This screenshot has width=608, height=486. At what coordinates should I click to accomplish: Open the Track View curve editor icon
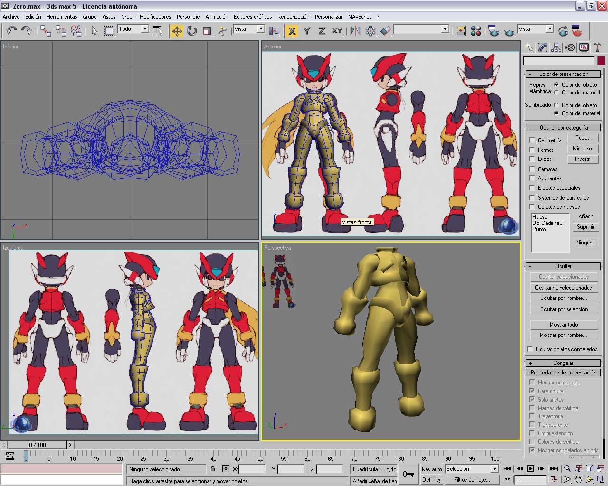460,31
